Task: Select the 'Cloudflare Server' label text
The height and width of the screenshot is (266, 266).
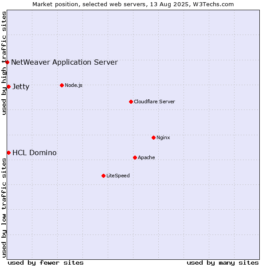Action: tap(154, 102)
